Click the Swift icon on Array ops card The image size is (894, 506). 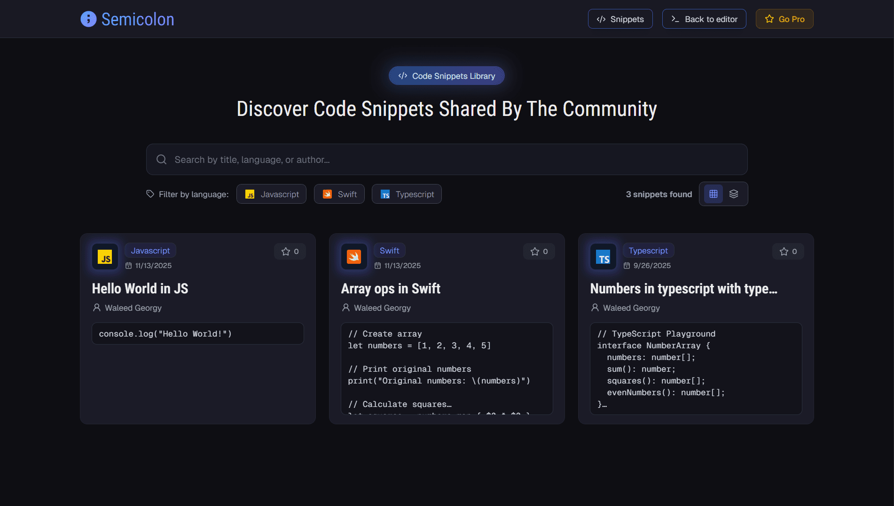pos(354,256)
